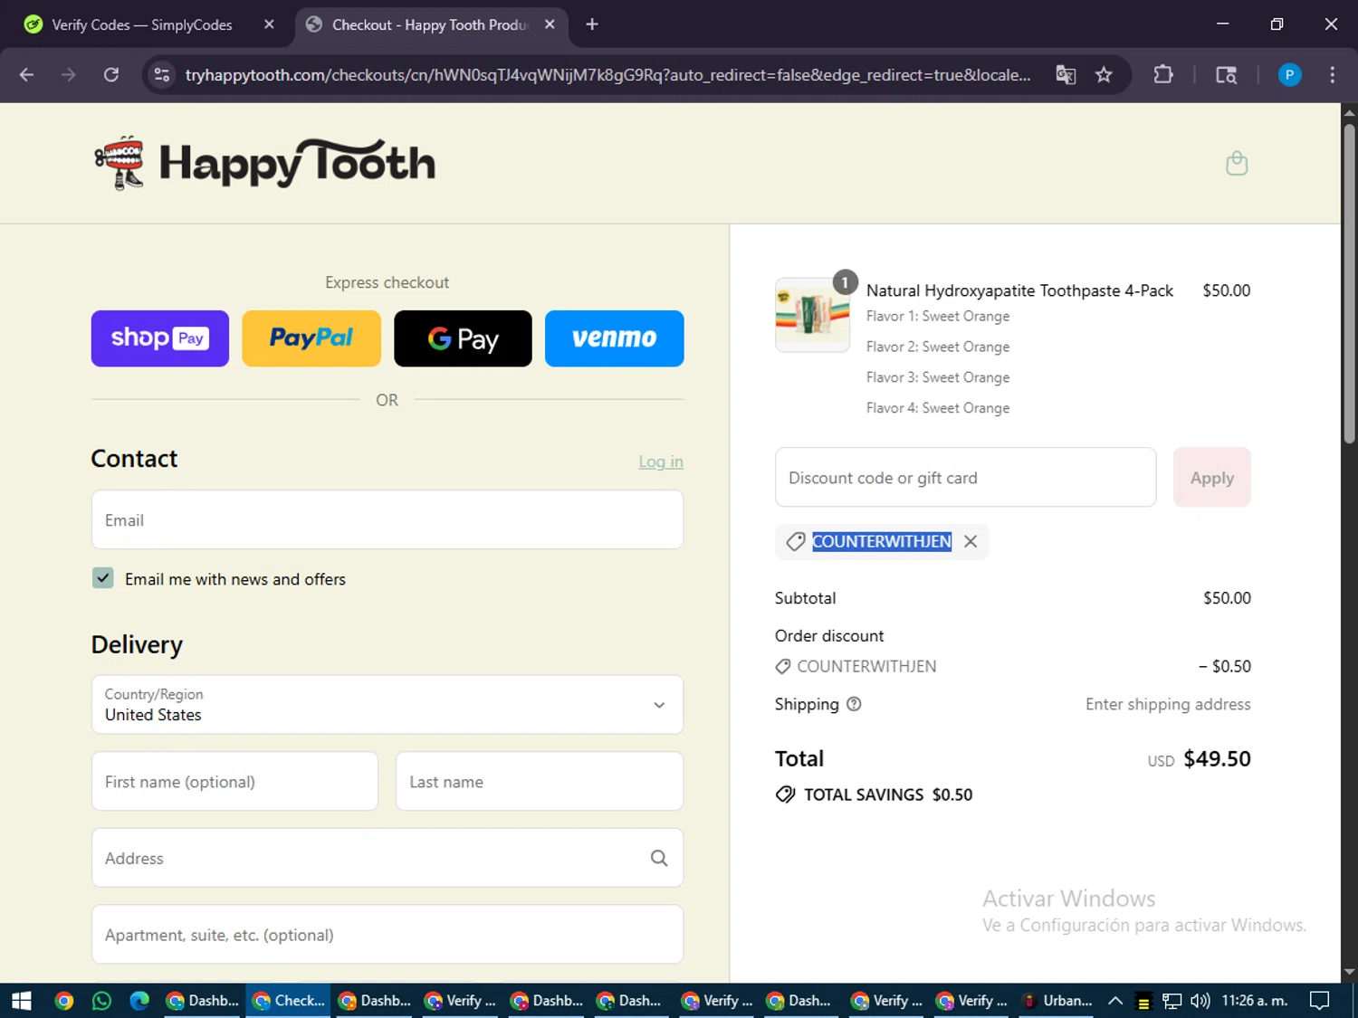Click the taskbar clock 11:26 a. m.
This screenshot has height=1018, width=1358.
(x=1254, y=1000)
